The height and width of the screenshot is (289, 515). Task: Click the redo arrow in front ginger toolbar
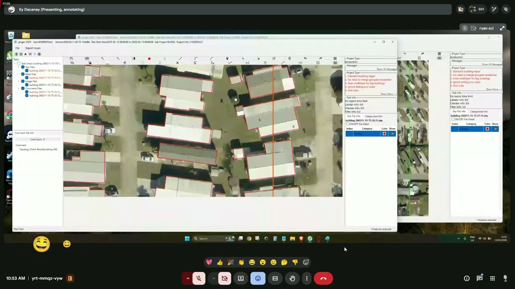click(321, 59)
